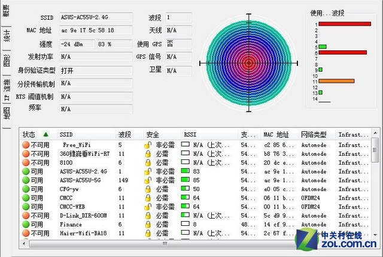Click the vertical scrollbar down arrow
This screenshot has height=257, width=383.
[375, 235]
